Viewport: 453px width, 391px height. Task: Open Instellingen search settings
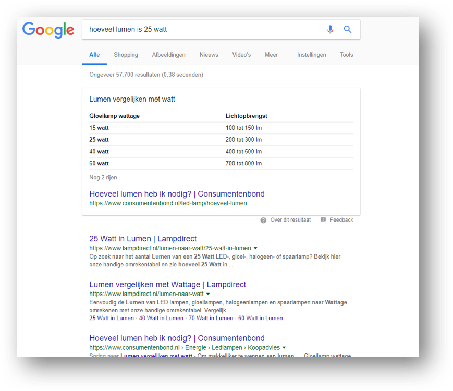coord(311,55)
